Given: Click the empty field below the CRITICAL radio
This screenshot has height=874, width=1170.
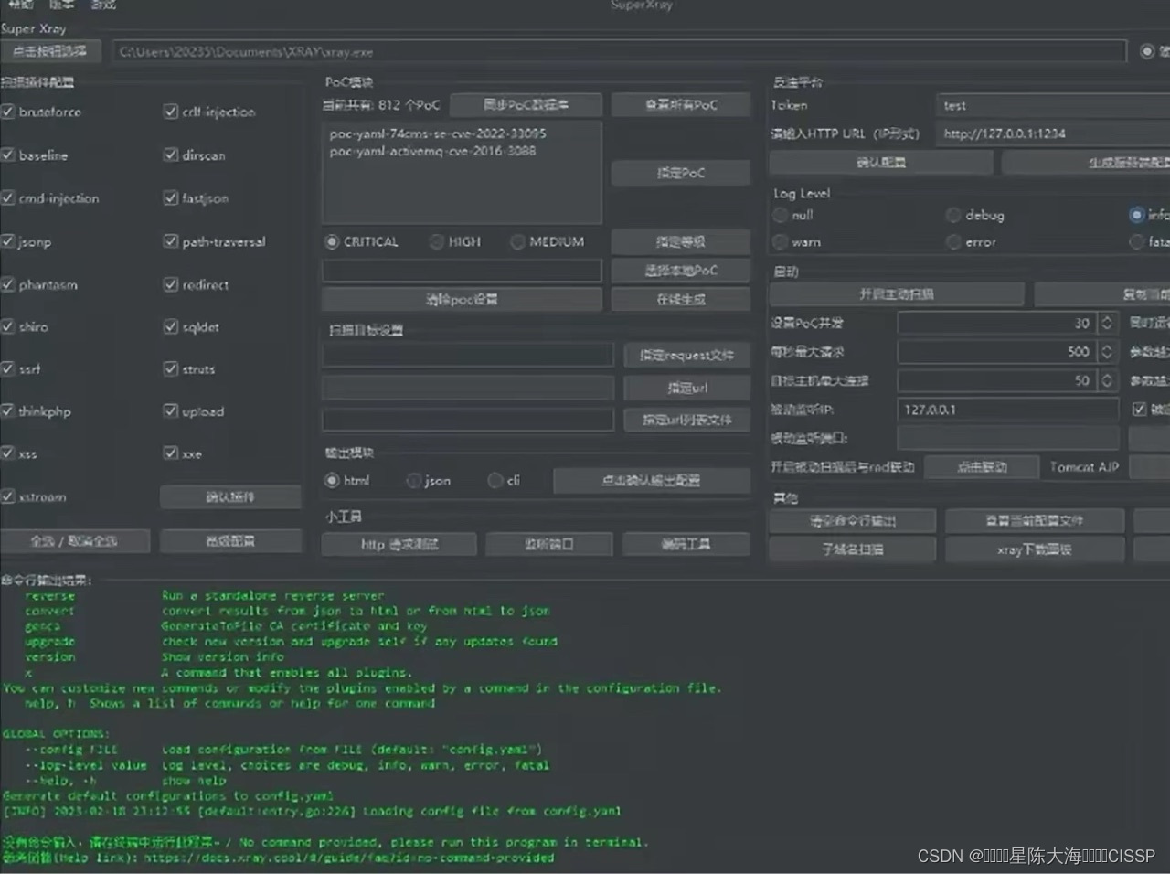Looking at the screenshot, I should point(462,271).
